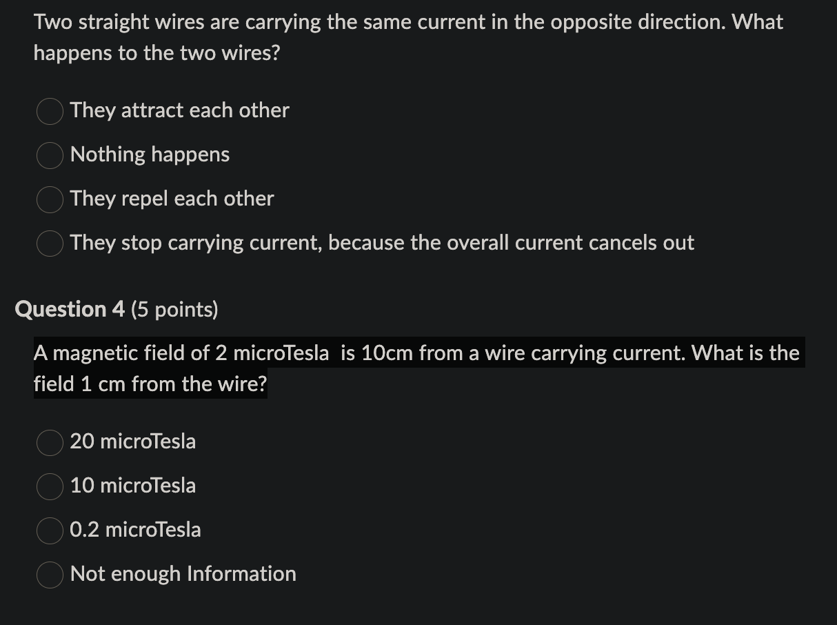Click the 'They repel each other' label text
Viewport: 837px width, 625px height.
click(x=172, y=199)
